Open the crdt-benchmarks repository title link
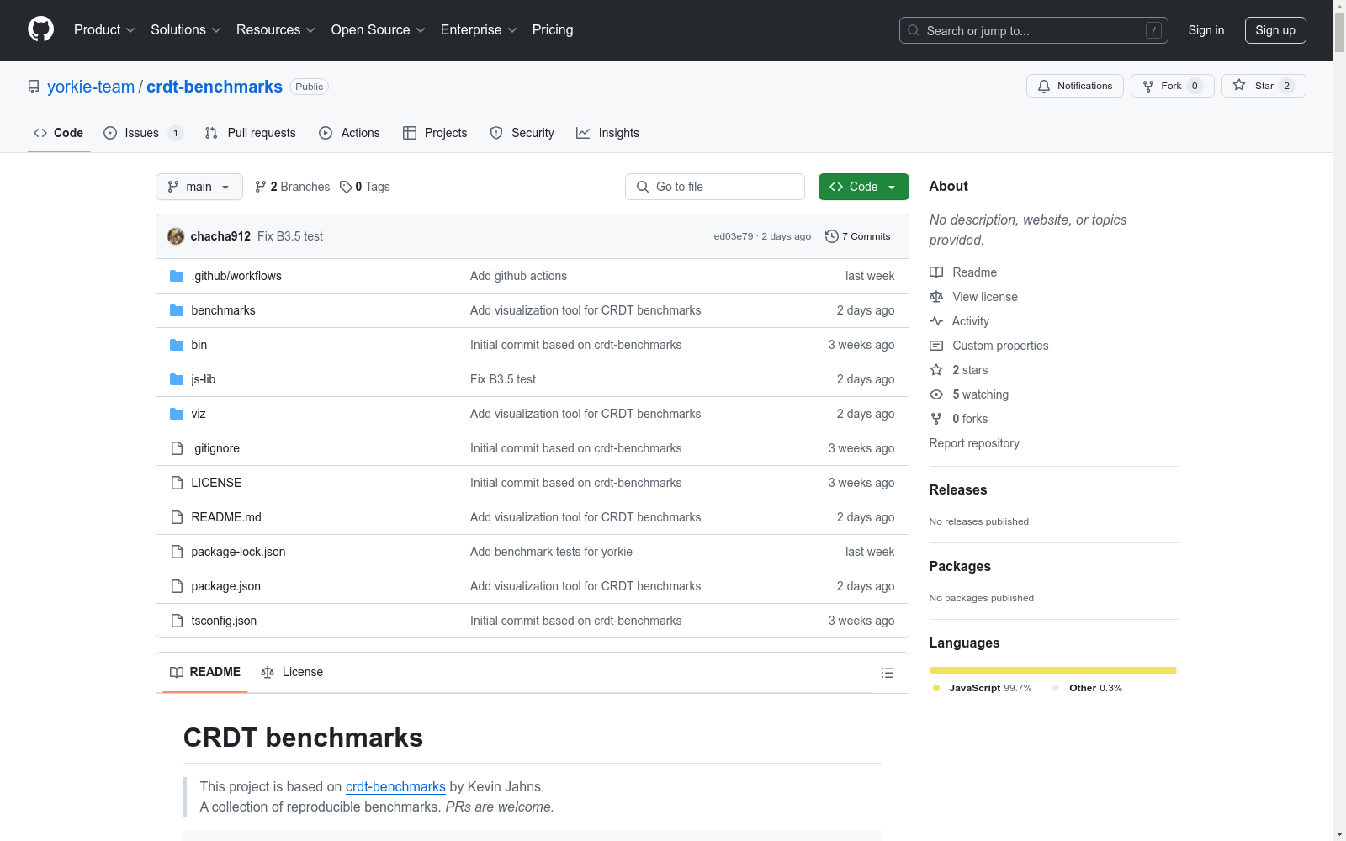Screen dimensions: 1346x841 click(x=215, y=87)
